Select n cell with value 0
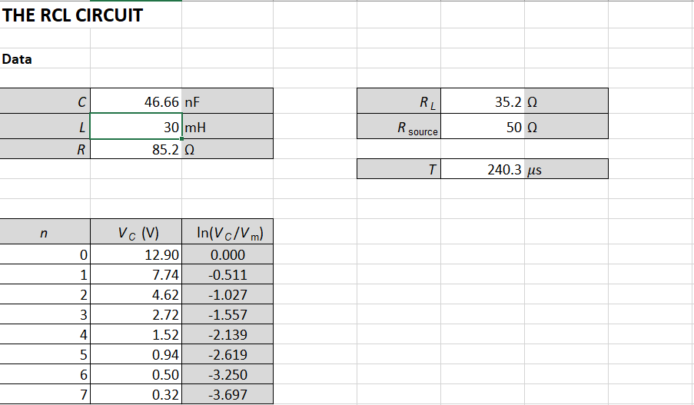This screenshot has height=405, width=694. tap(45, 254)
